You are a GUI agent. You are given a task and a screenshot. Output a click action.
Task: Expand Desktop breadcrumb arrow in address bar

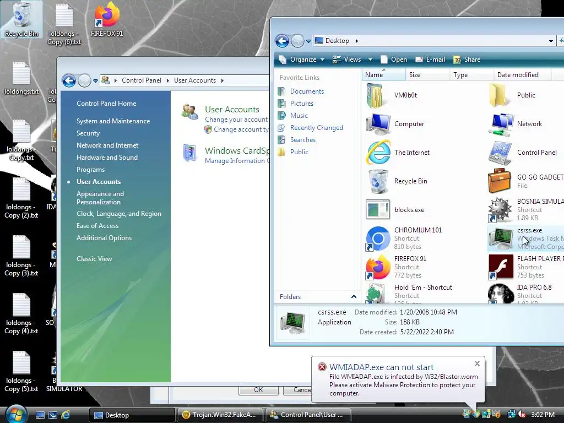click(x=356, y=41)
